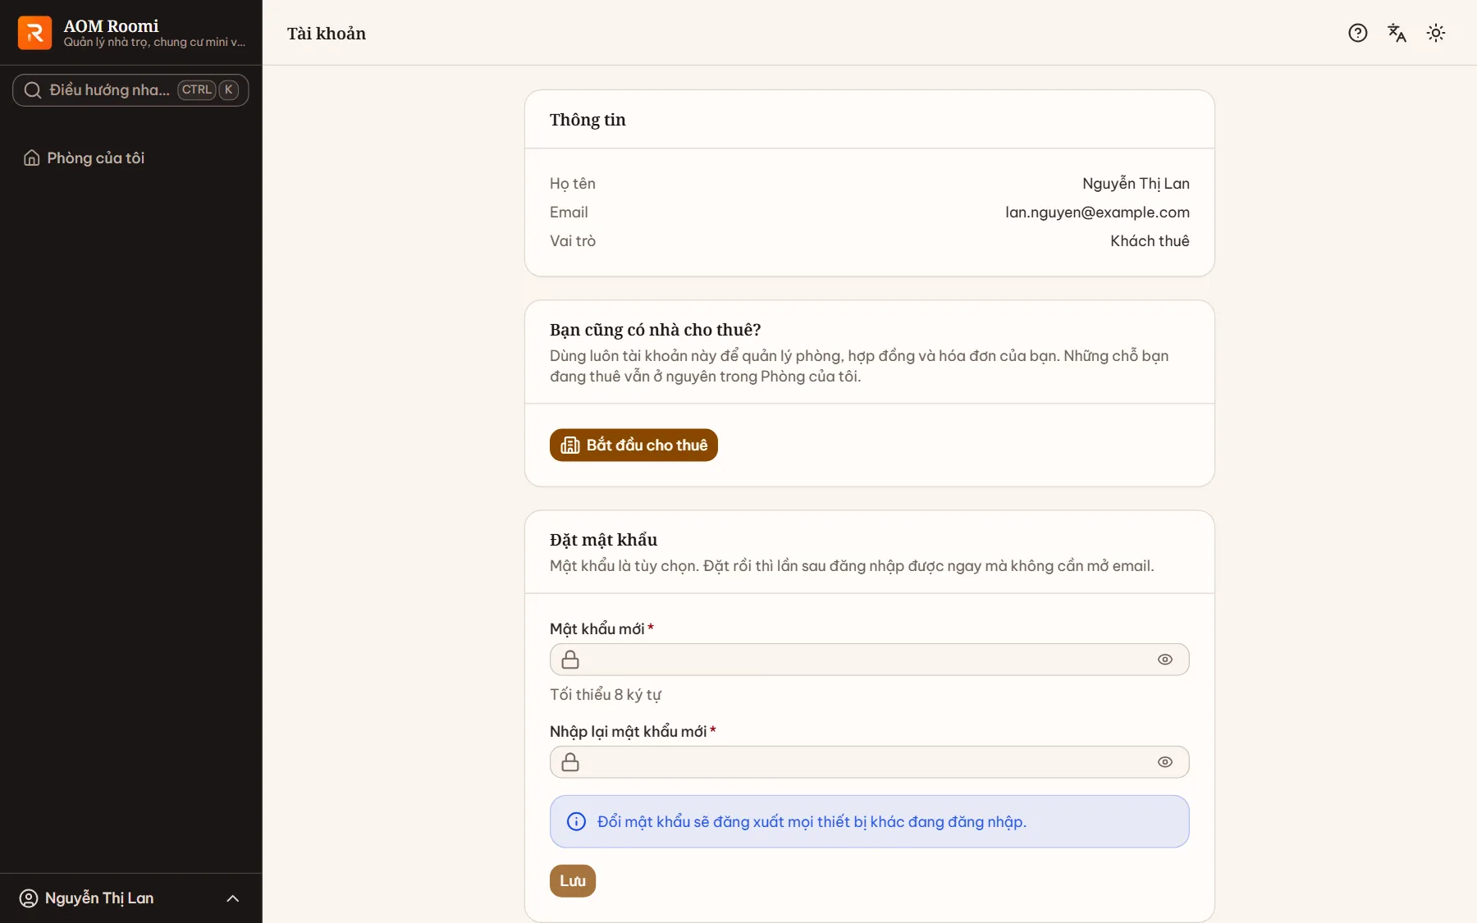This screenshot has height=923, width=1477.
Task: Open the Nguyễn Thị Lan account menu
Action: point(131,898)
